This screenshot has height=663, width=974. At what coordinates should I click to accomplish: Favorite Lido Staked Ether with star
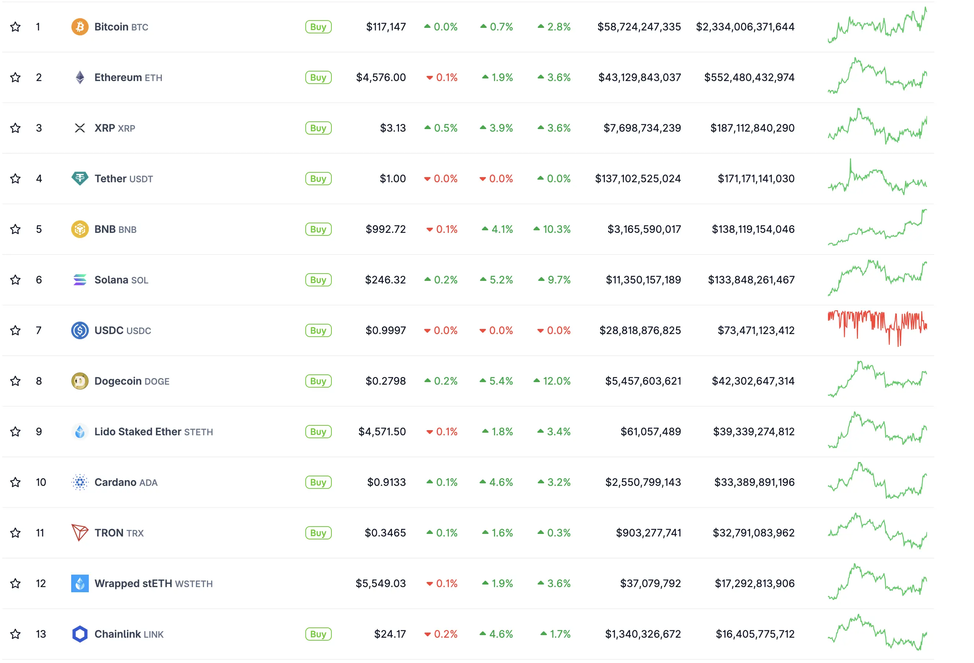click(15, 432)
